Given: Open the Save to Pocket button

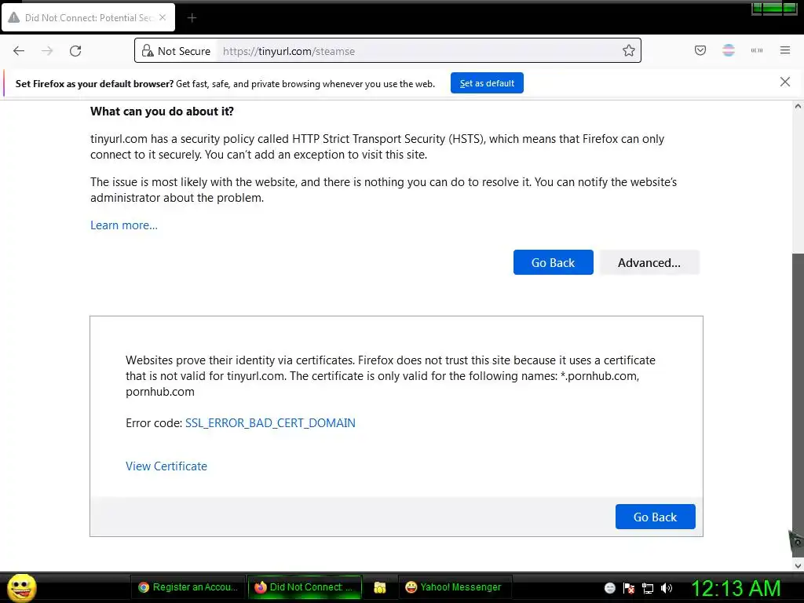Looking at the screenshot, I should pyautogui.click(x=700, y=50).
